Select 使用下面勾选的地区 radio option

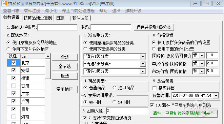point(8,49)
